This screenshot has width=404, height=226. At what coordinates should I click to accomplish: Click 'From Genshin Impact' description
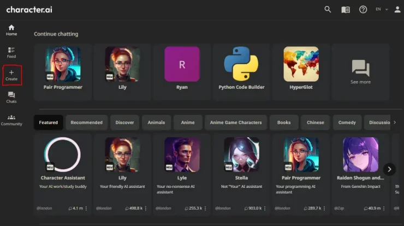coord(360,186)
